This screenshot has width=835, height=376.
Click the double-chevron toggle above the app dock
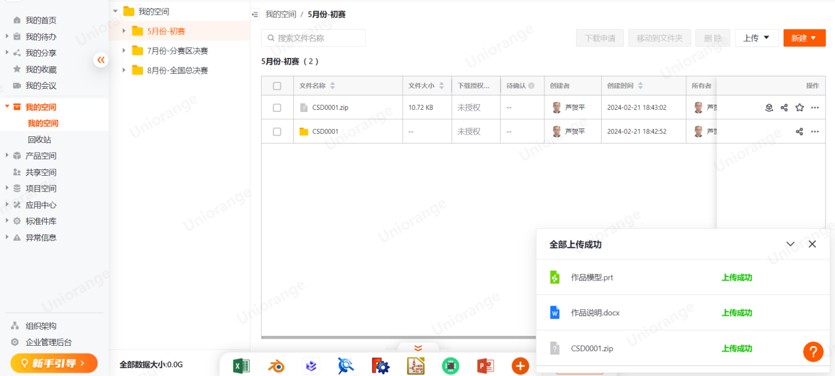tap(418, 348)
